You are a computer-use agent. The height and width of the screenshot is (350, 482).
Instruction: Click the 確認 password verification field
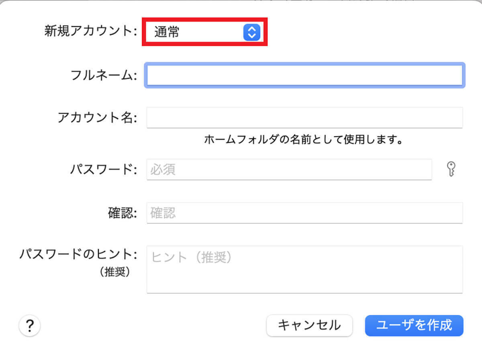coord(304,213)
